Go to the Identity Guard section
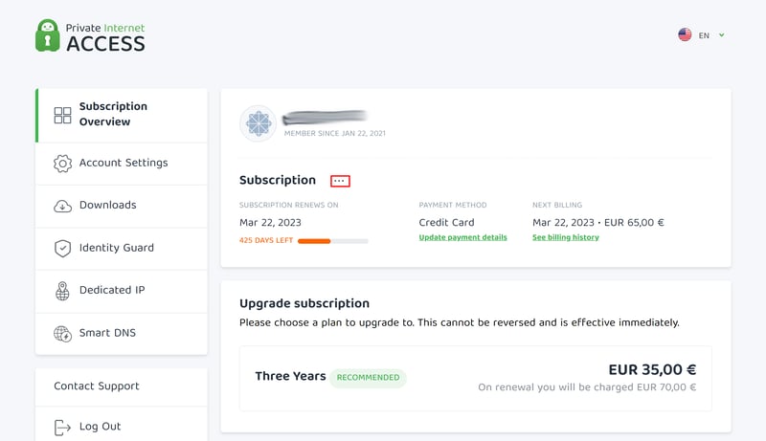This screenshot has width=766, height=441. pos(122,249)
